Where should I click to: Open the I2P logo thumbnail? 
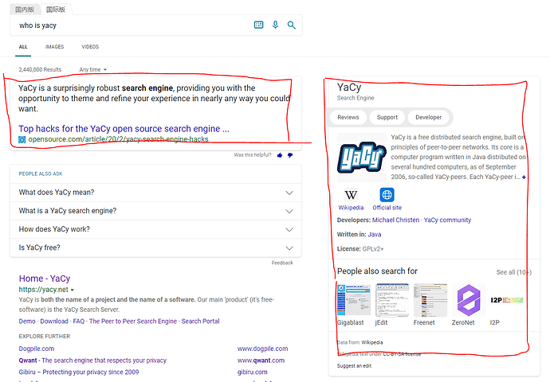tap(507, 300)
